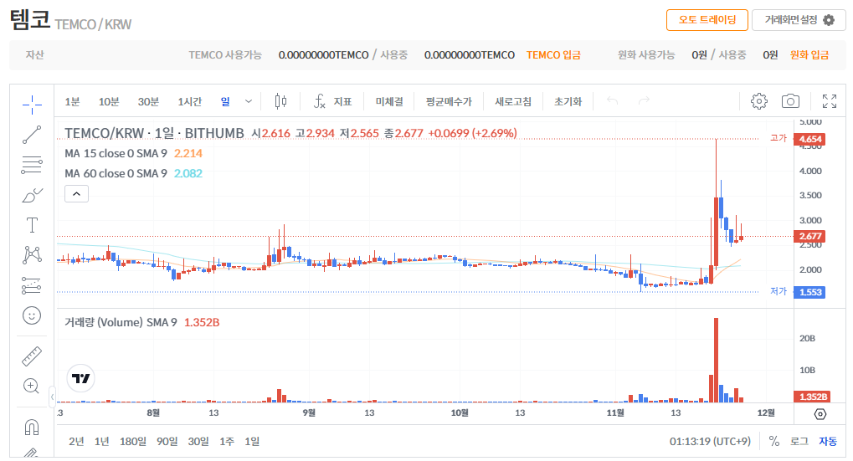Viewport: 853px width, 461px height.
Task: Open the horizontal lines and Fibonacci tool
Action: [x=32, y=165]
